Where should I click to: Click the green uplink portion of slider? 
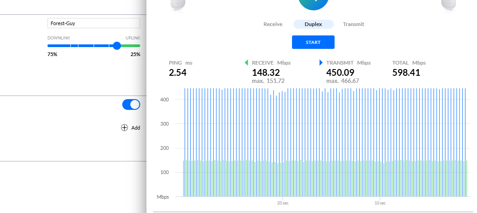(131, 46)
